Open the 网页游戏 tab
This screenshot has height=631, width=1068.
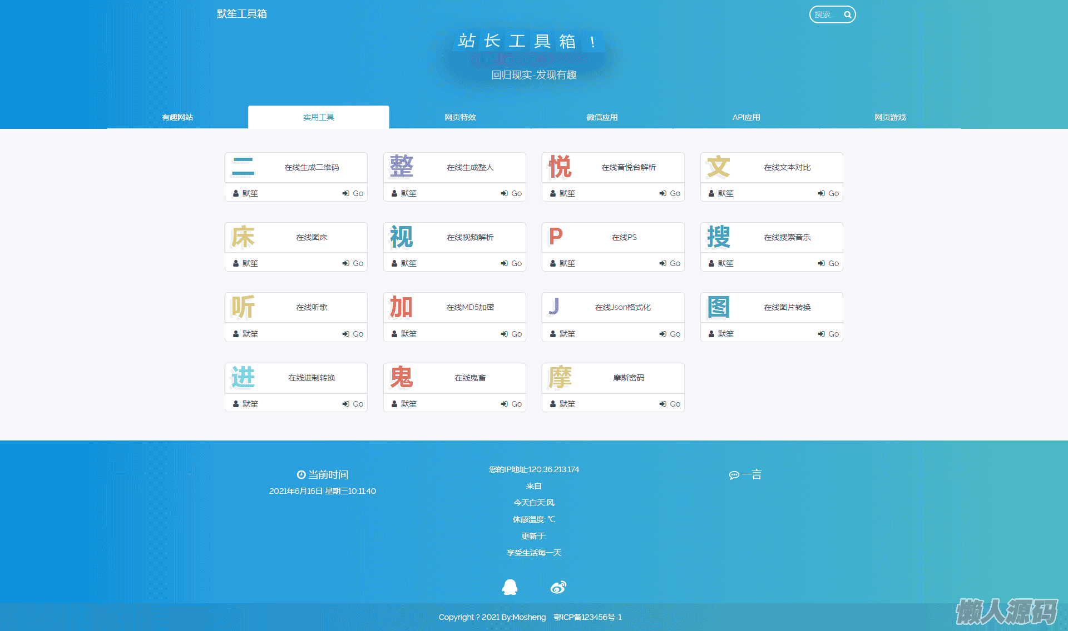pyautogui.click(x=890, y=117)
